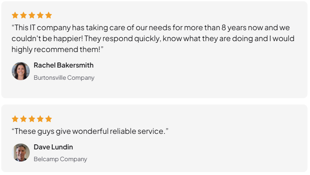The height and width of the screenshot is (175, 310).
Task: Click fourth star in Rachel's review rating
Action: coord(40,15)
